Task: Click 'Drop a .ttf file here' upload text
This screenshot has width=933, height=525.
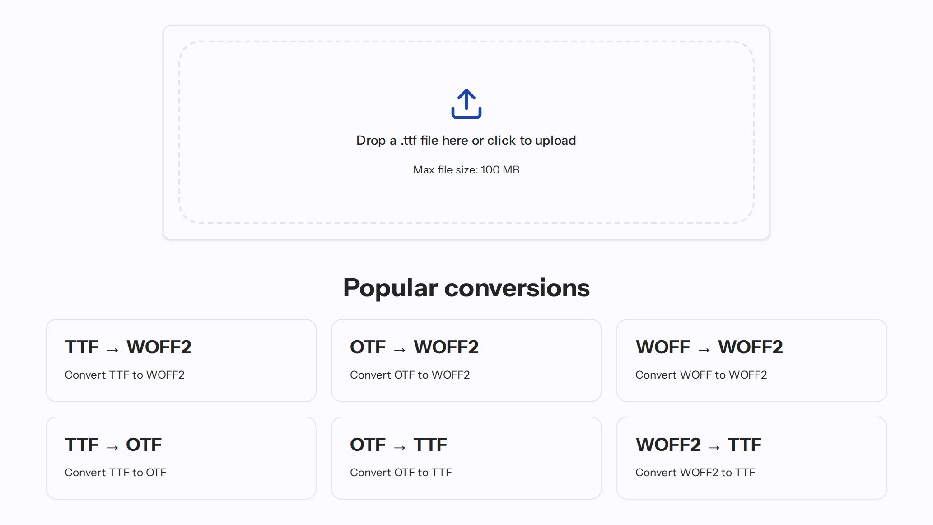Action: coord(466,141)
